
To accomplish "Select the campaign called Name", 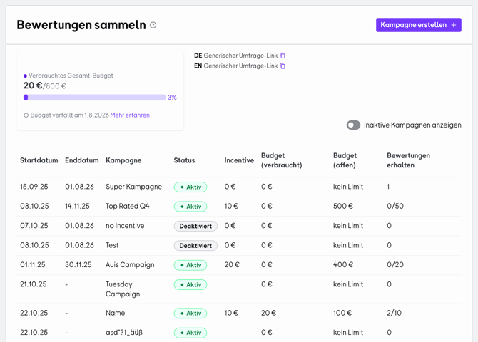I will 115,313.
